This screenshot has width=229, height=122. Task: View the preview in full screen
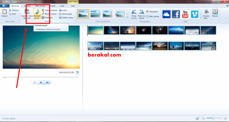[77, 73]
